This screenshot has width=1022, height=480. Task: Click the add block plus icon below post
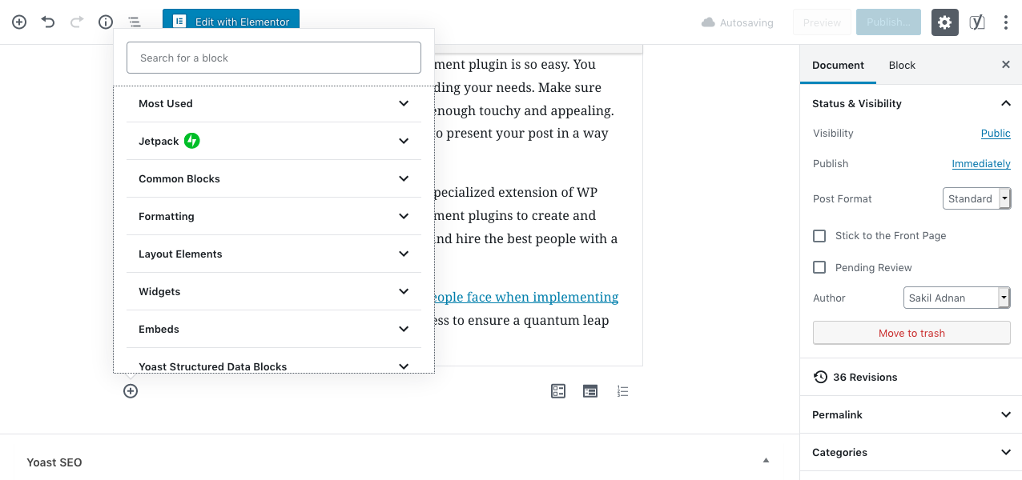pyautogui.click(x=131, y=391)
